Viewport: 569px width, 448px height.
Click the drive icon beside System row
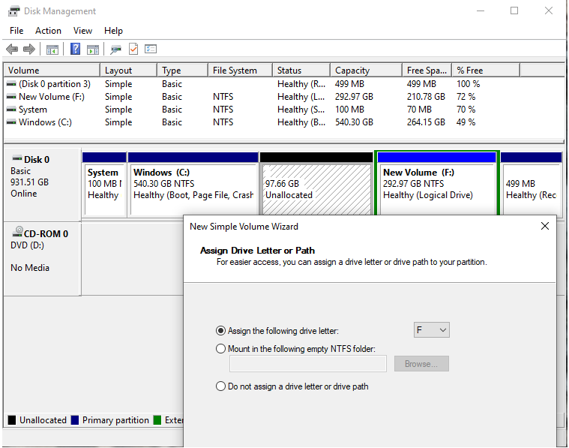[11, 110]
